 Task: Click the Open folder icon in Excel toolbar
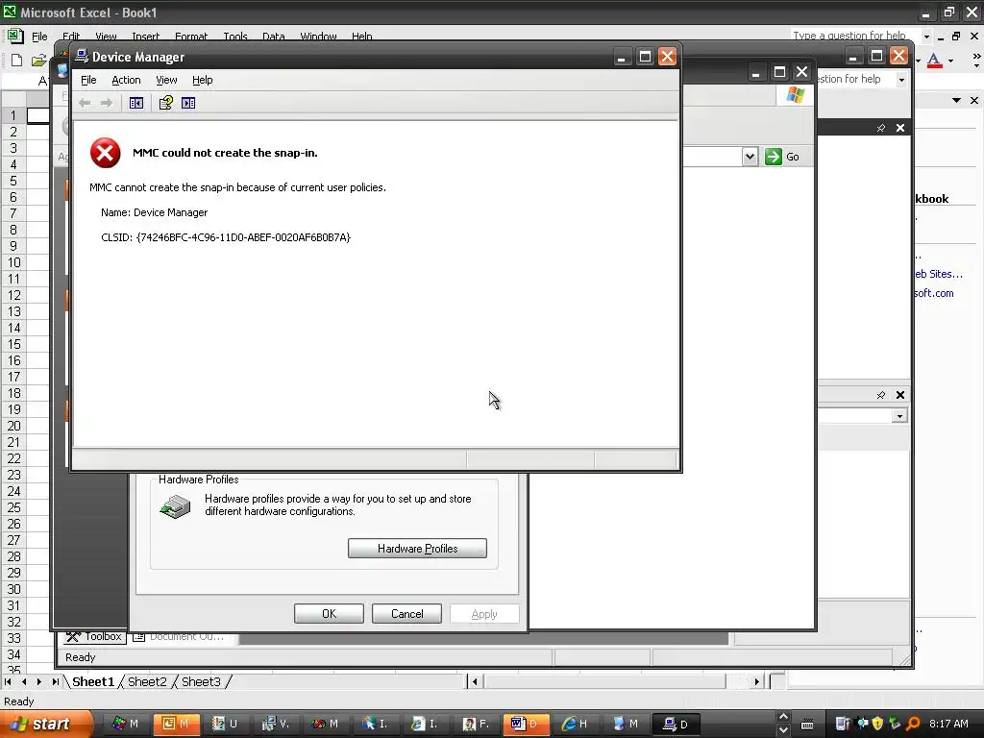pyautogui.click(x=38, y=61)
